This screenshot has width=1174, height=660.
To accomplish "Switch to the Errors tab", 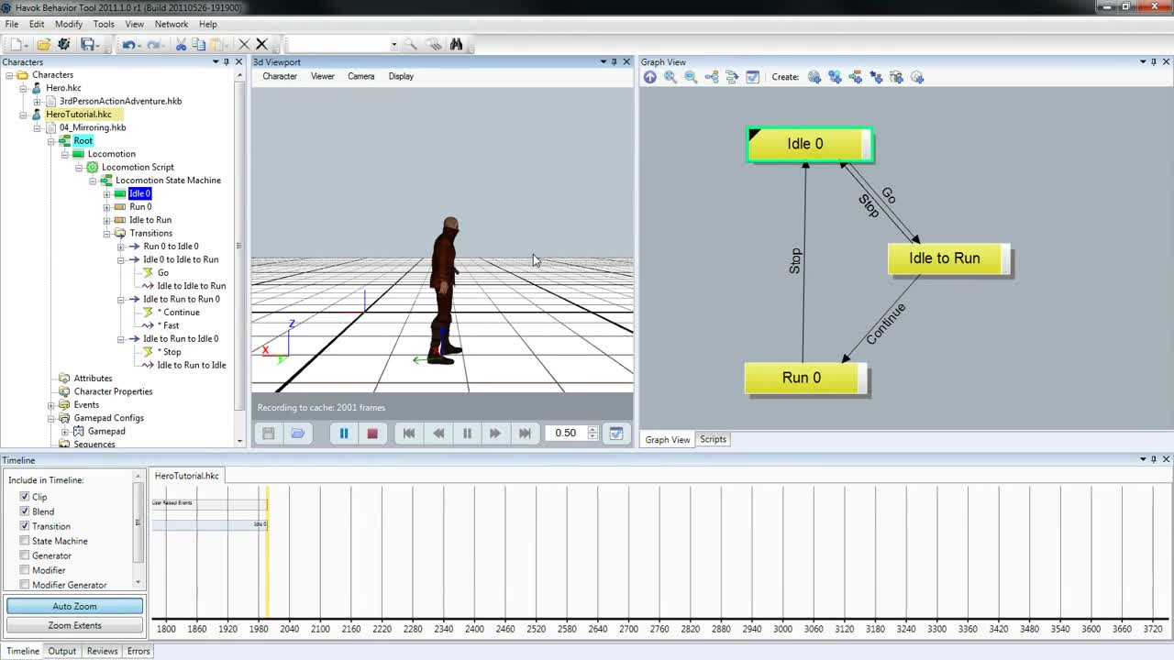I will click(138, 651).
